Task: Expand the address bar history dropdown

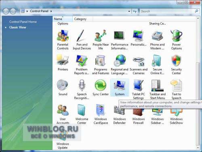Action: pyautogui.click(x=129, y=11)
